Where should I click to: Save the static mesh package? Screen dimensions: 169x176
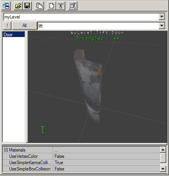point(27,6)
